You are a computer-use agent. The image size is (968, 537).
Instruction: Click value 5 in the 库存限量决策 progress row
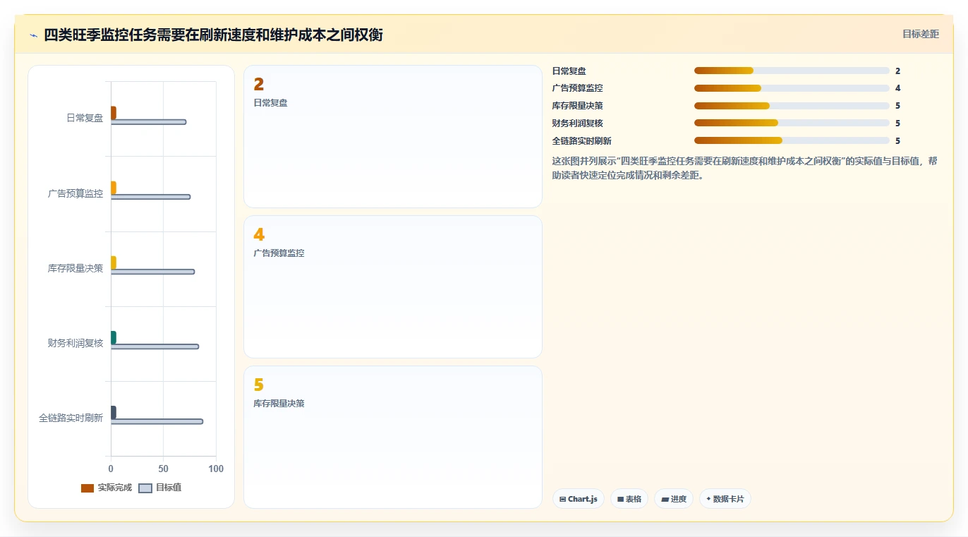(x=897, y=106)
